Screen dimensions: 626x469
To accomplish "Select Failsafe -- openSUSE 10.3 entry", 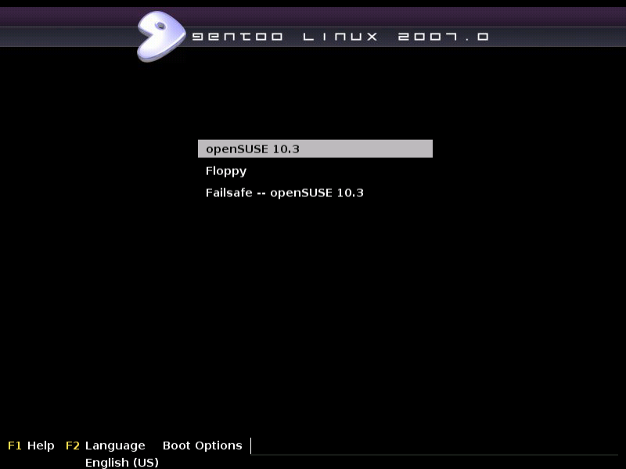I will (284, 193).
